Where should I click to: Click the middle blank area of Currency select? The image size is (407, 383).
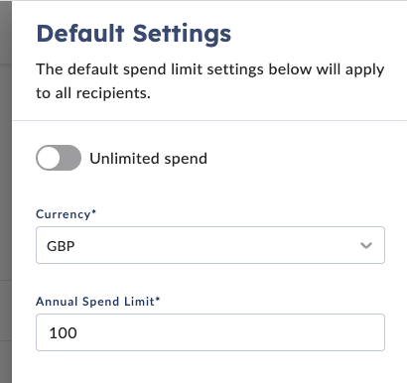pyautogui.click(x=211, y=245)
